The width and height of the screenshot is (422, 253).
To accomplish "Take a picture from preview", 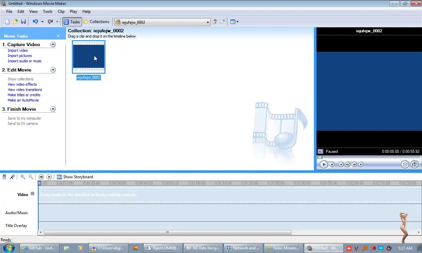I will coord(415,164).
